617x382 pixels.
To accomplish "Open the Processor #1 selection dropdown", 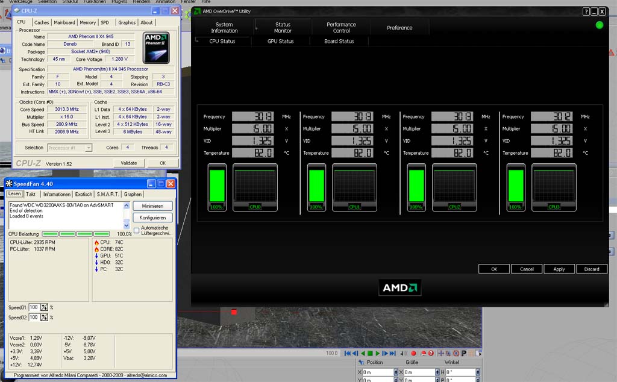I will coord(89,148).
